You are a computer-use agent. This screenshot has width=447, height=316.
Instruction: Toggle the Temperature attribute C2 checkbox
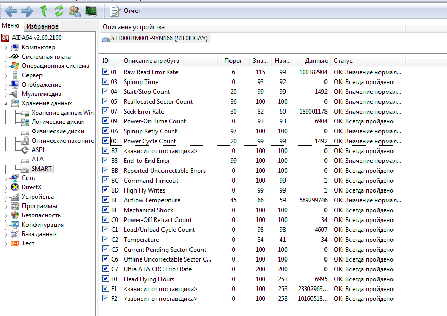106,240
